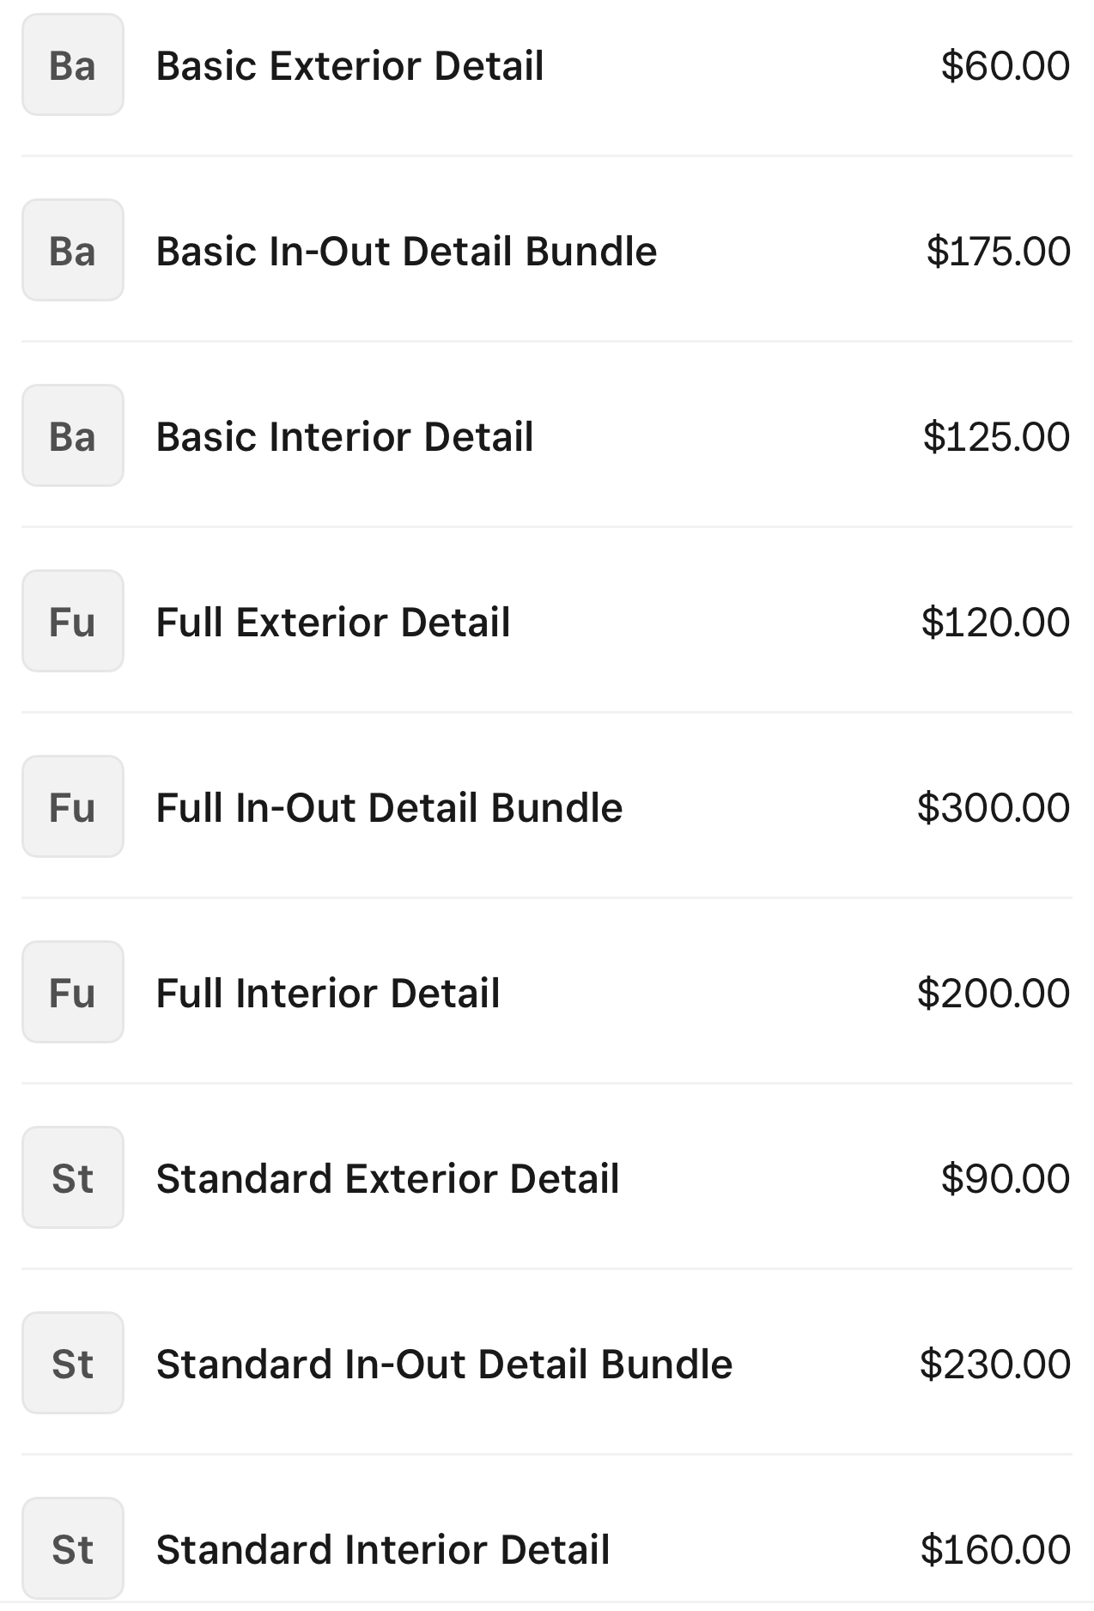Image resolution: width=1094 pixels, height=1611 pixels.
Task: Tap the St icon beside Standard Interior Detail
Action: coord(73,1549)
